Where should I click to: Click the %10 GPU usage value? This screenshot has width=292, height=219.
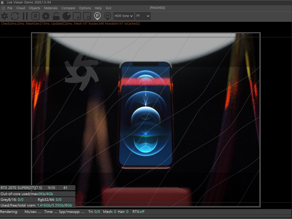click(51, 188)
